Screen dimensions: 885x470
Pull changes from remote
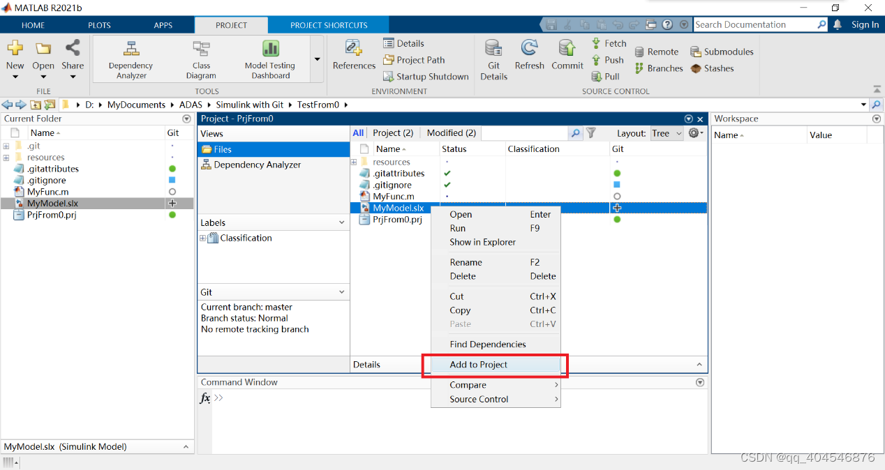coord(605,77)
